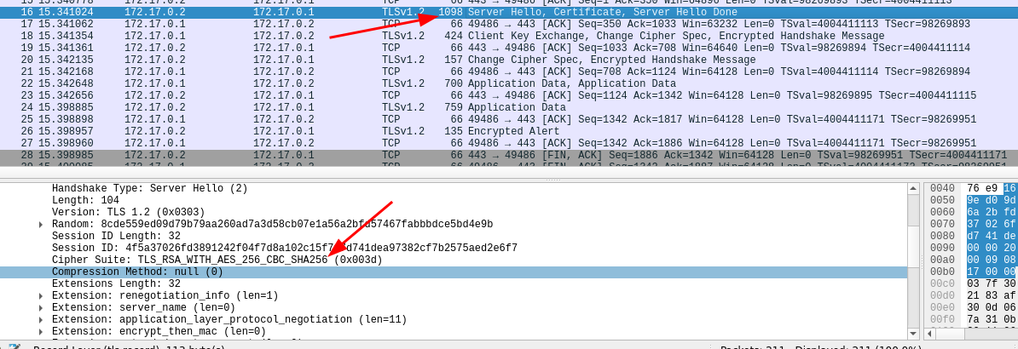1018x349 pixels.
Task: Select packet 16 Server Hello row
Action: [512, 13]
